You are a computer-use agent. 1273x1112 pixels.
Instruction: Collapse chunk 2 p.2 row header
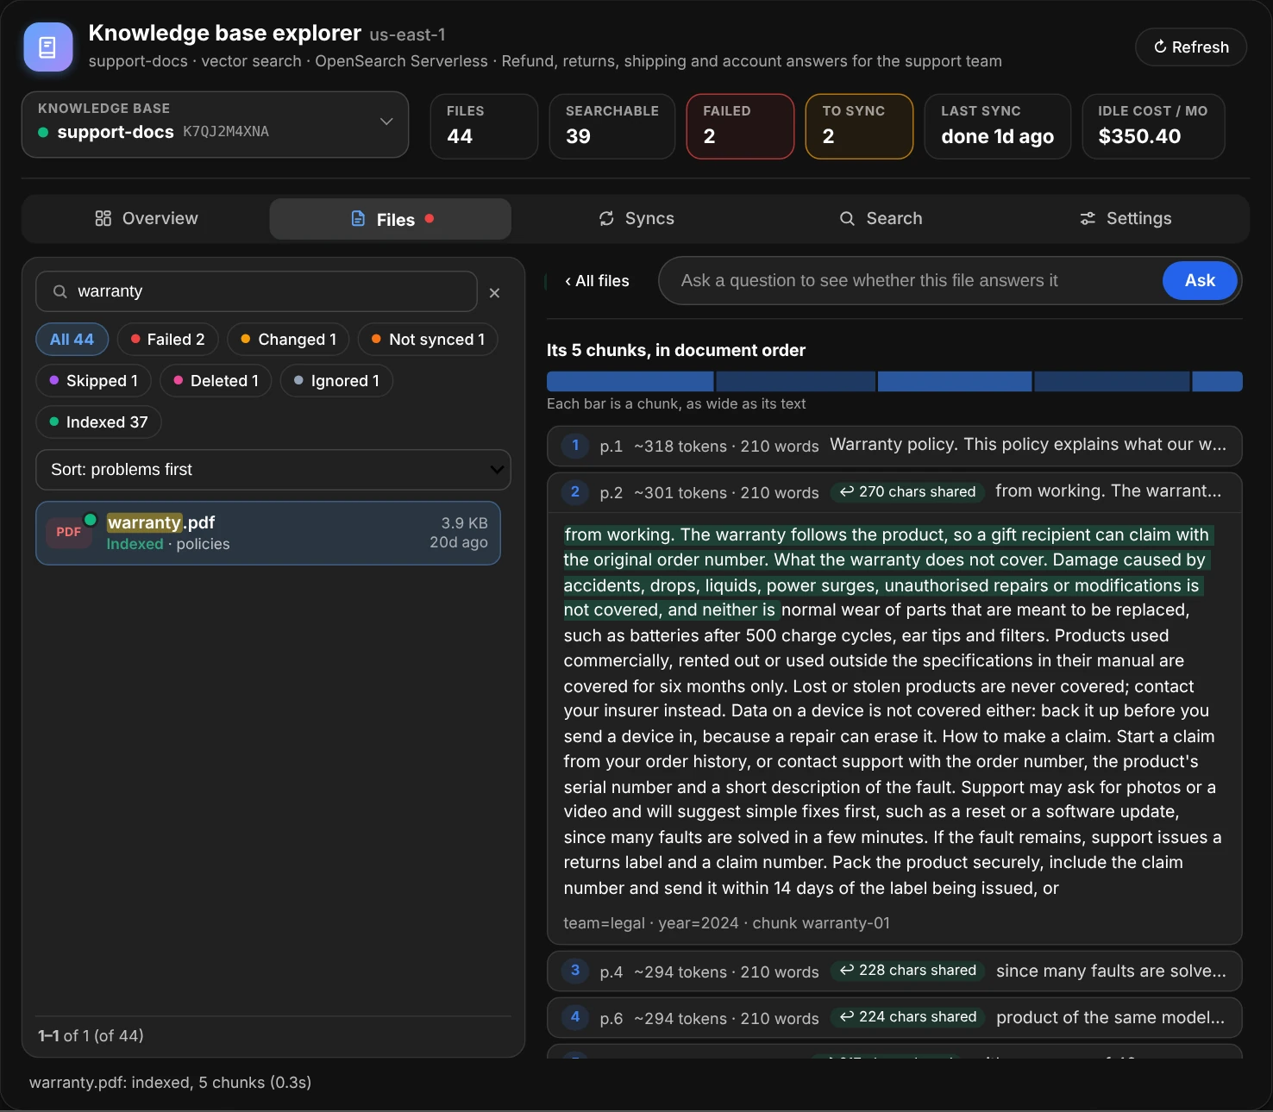pos(894,492)
